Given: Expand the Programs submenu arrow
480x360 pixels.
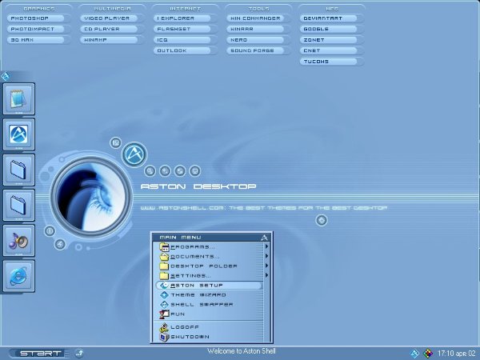Looking at the screenshot, I should (266, 246).
